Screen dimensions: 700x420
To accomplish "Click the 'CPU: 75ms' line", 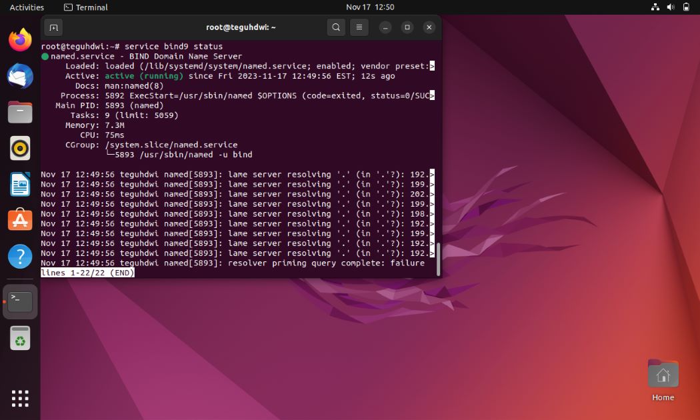I will pos(102,135).
